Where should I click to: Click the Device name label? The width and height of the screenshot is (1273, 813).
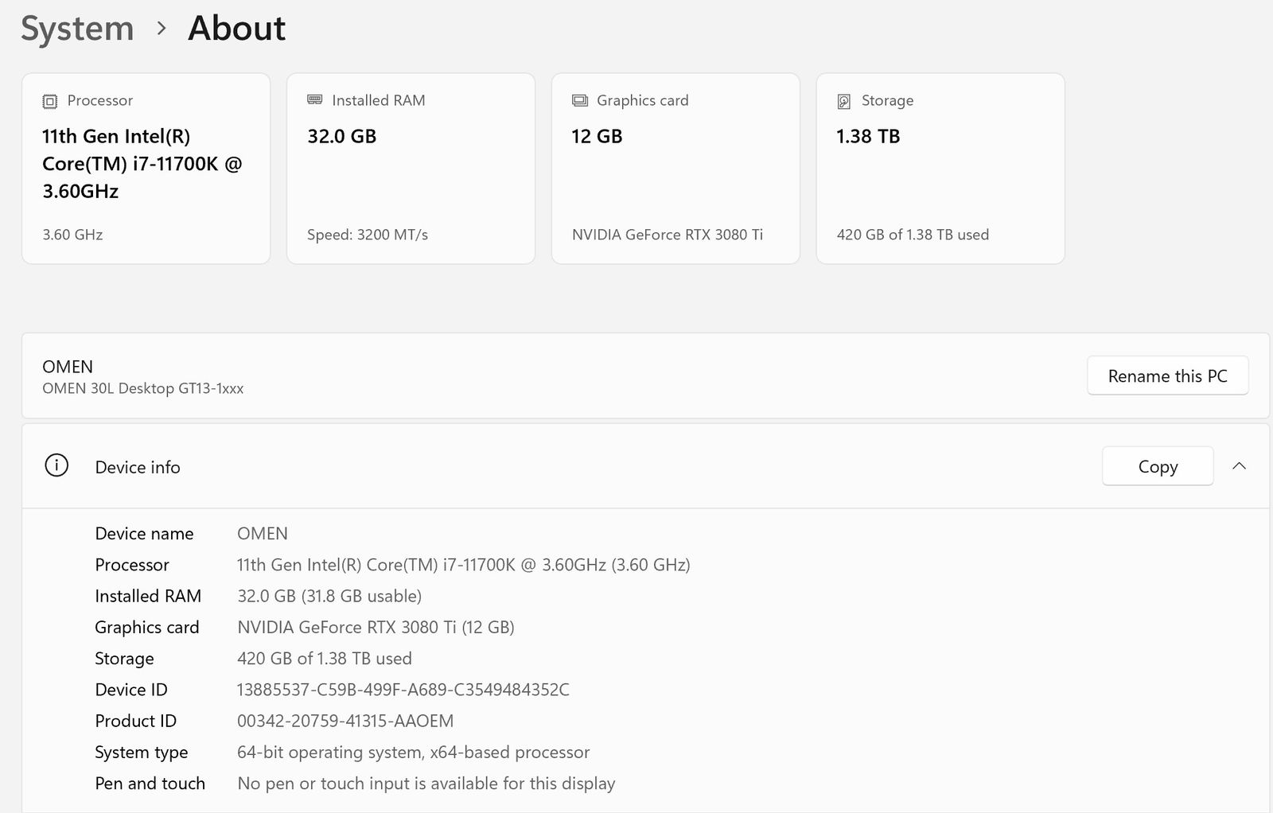[144, 534]
